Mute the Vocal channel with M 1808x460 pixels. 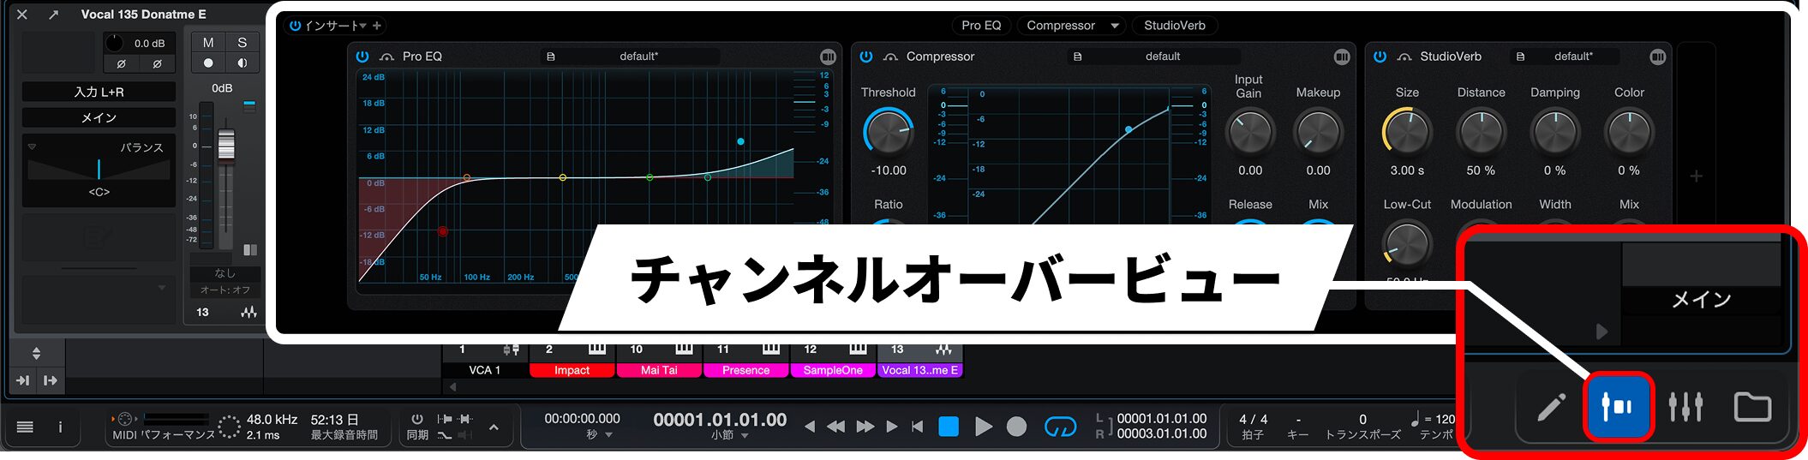(208, 43)
